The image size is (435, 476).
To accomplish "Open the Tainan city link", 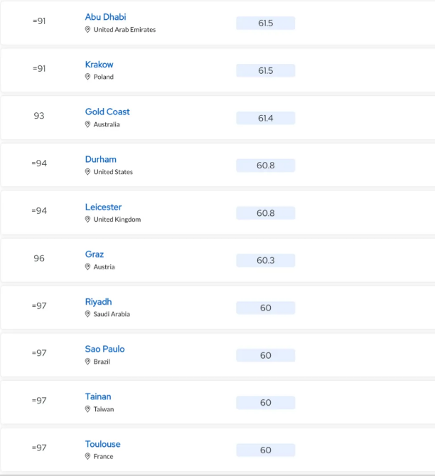I will 98,396.
